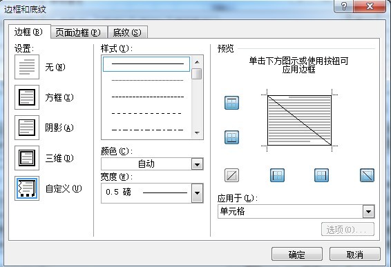This screenshot has height=267, width=391.
Task: Click the 三维(D) label text
Action: tap(59, 158)
